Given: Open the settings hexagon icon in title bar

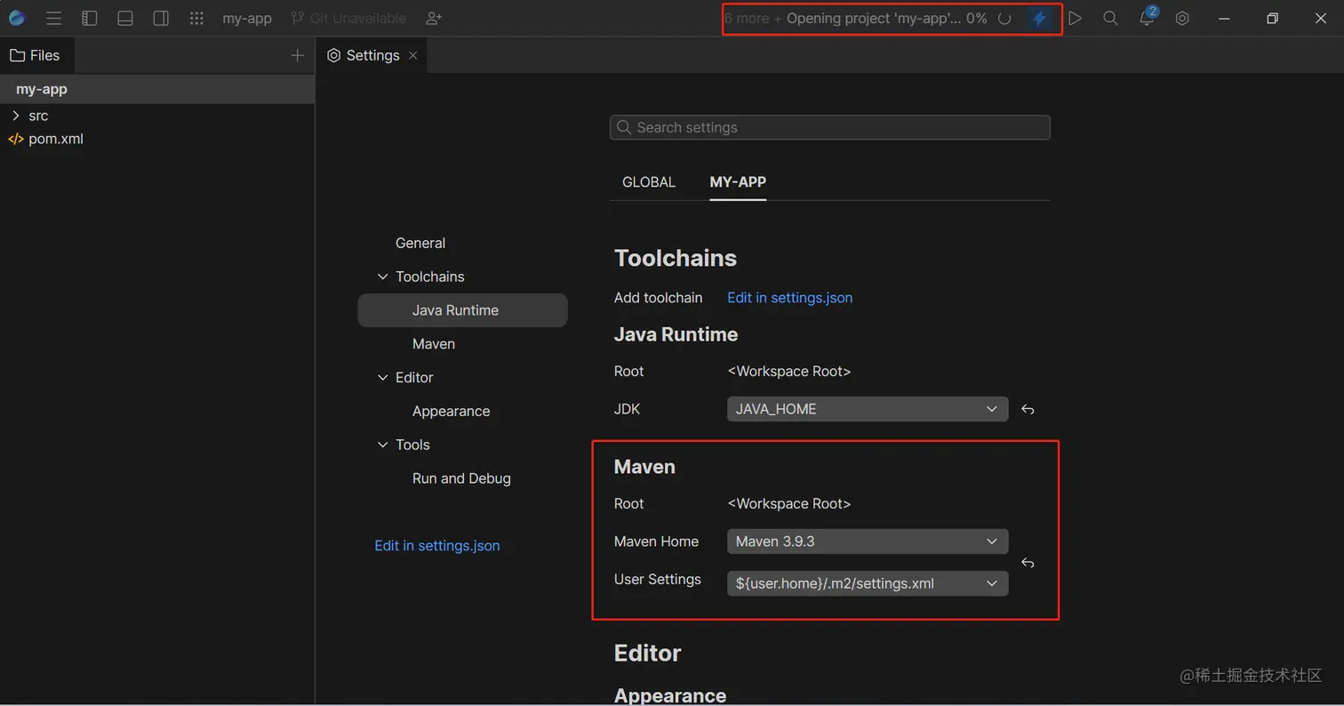Looking at the screenshot, I should coord(1182,18).
